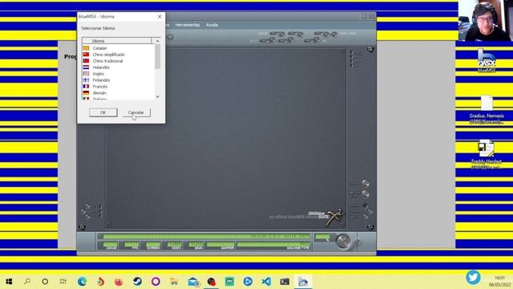Click the language list scrollbar up arrow
The image size is (513, 289).
click(x=157, y=41)
